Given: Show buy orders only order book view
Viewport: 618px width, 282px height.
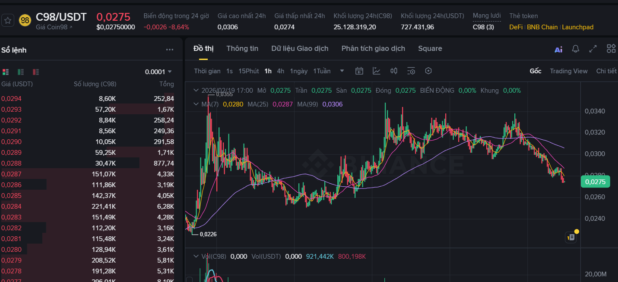Looking at the screenshot, I should click(21, 72).
